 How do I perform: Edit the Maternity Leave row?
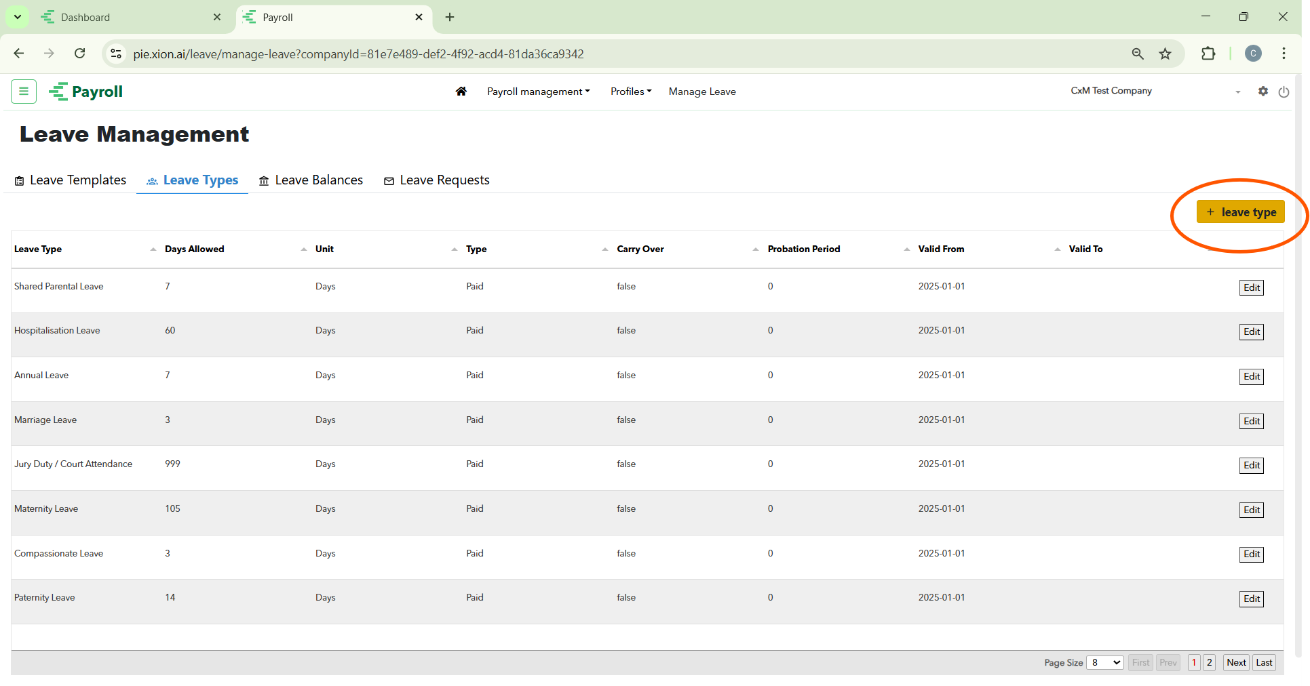click(1251, 510)
